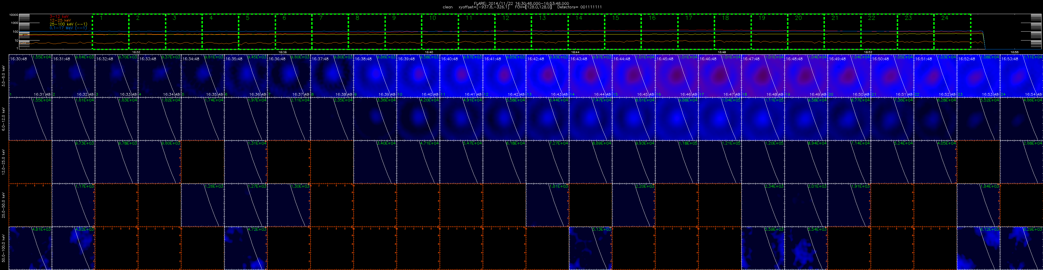Click the 16:56 tick label under the light curve

1014,52
